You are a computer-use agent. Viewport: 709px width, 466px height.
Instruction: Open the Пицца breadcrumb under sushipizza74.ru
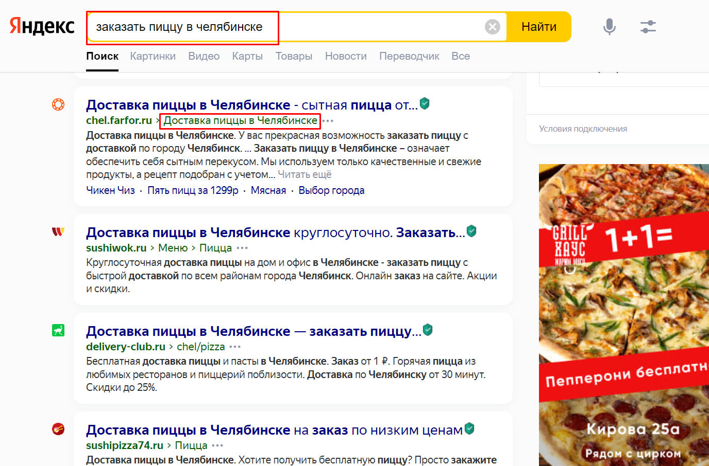tap(191, 445)
